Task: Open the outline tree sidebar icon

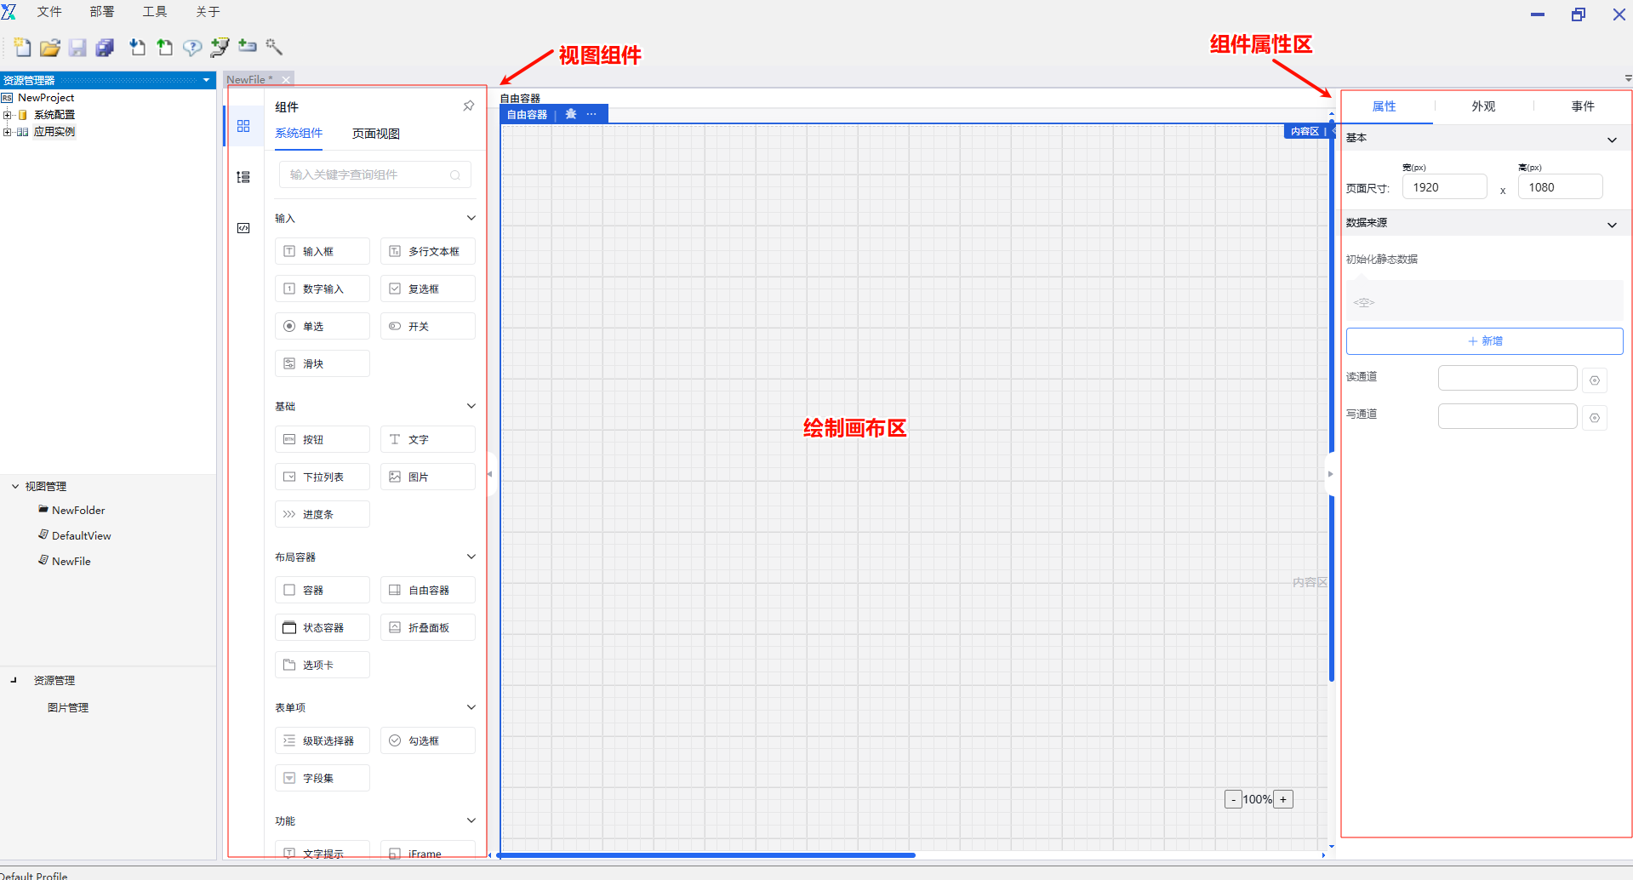Action: pos(243,177)
